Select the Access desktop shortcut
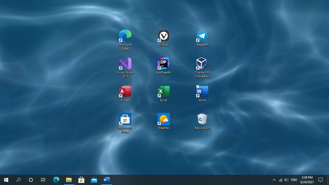 (125, 94)
